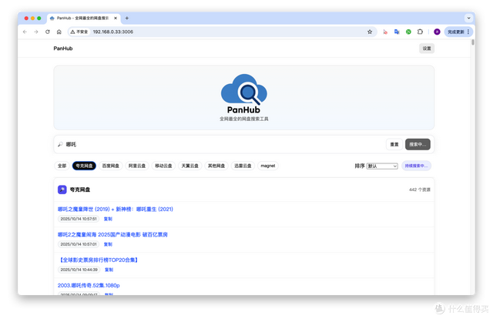Image resolution: width=493 pixels, height=319 pixels.
Task: Open 全球影史票房排行榜TOP20合集 result link
Action: pos(99,260)
